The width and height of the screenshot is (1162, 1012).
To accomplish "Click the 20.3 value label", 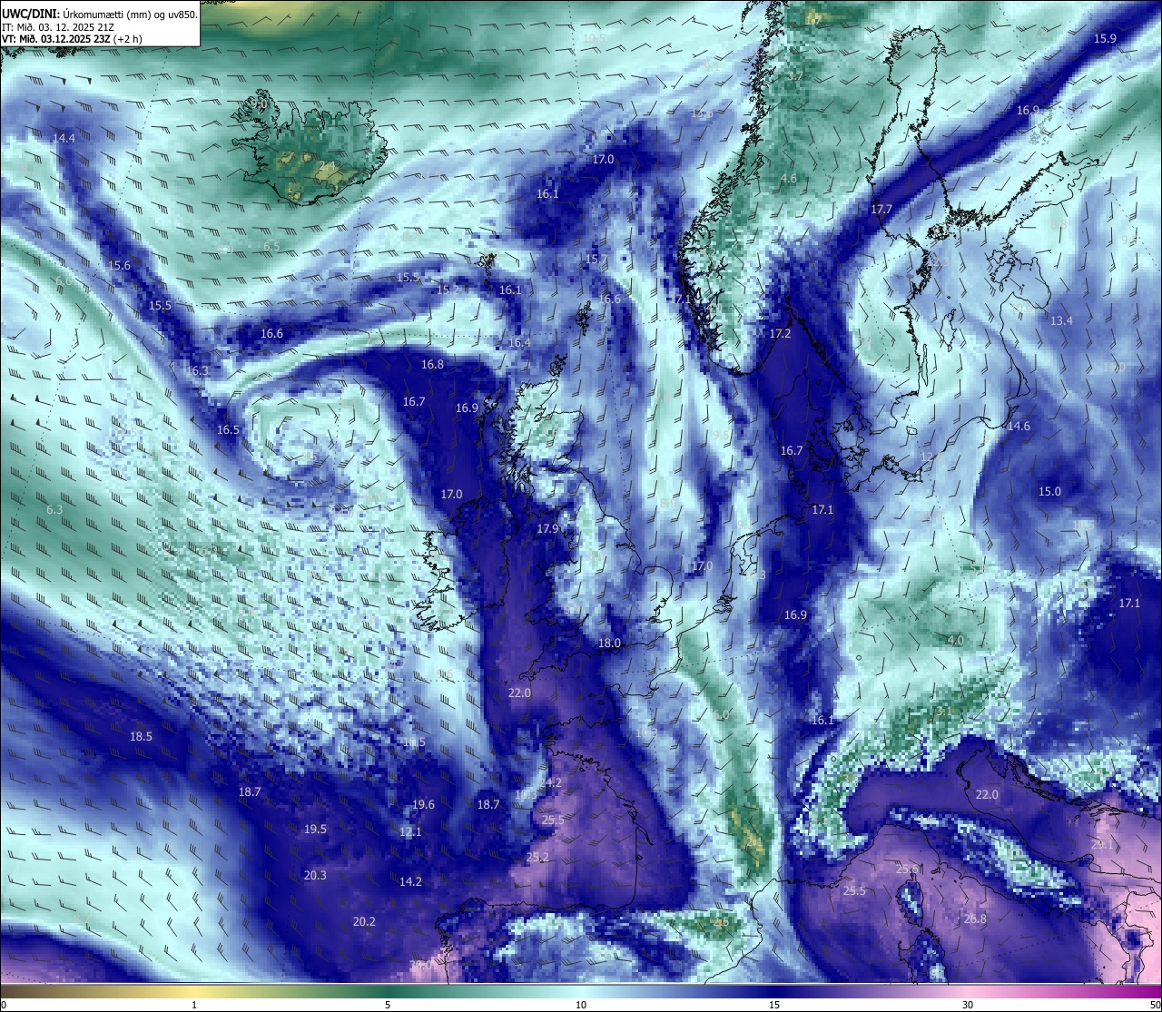I will point(315,876).
